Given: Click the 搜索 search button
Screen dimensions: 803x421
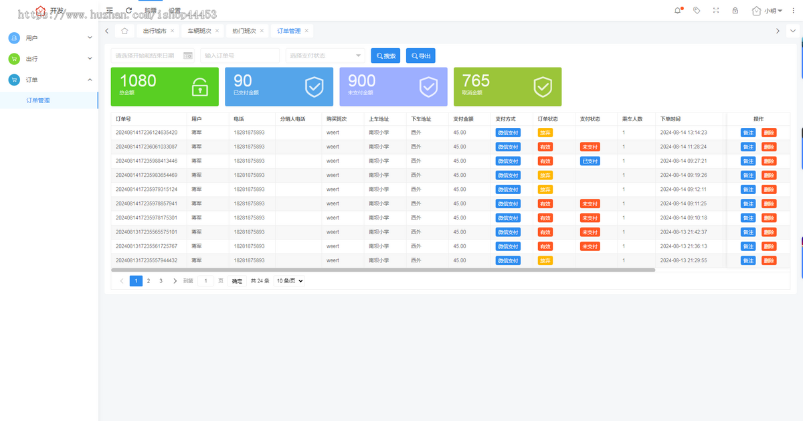Looking at the screenshot, I should pos(385,56).
